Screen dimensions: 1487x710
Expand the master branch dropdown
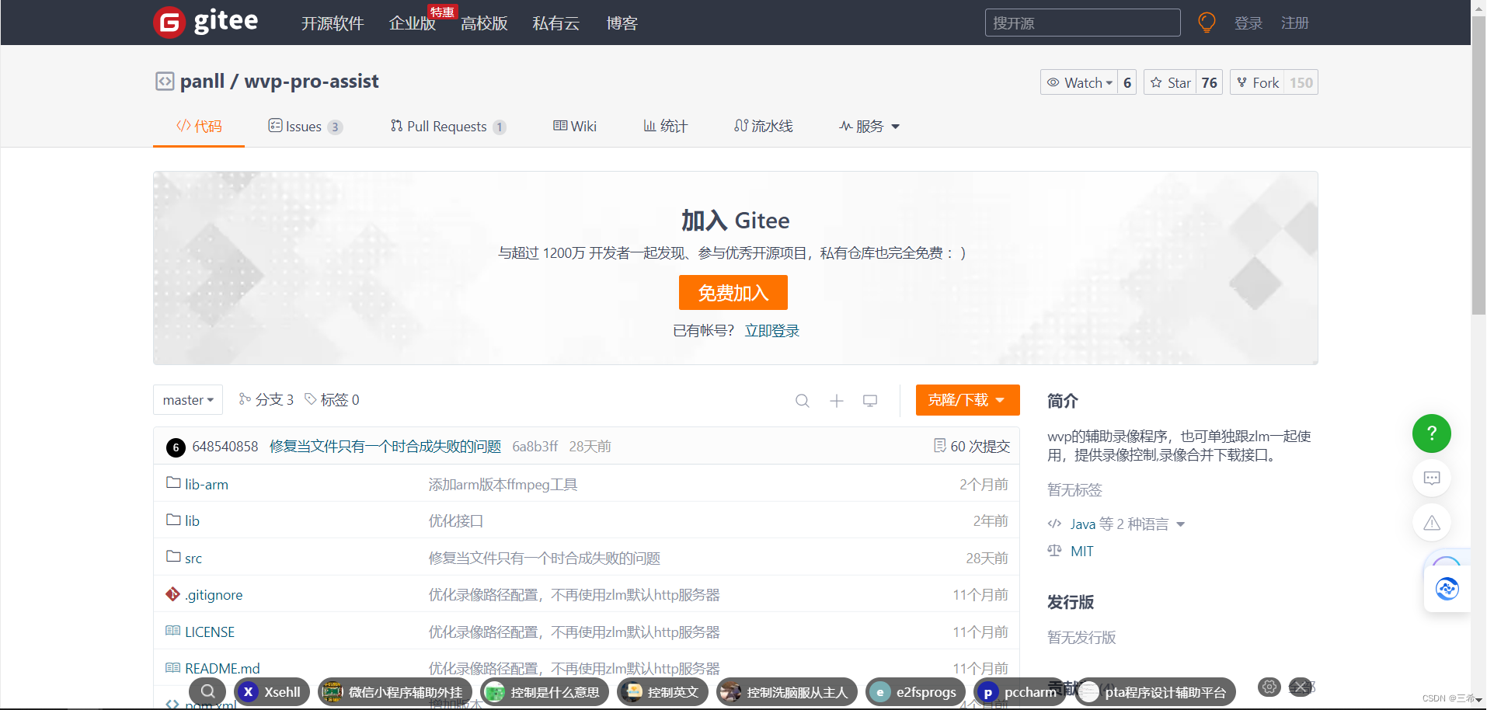click(x=187, y=399)
